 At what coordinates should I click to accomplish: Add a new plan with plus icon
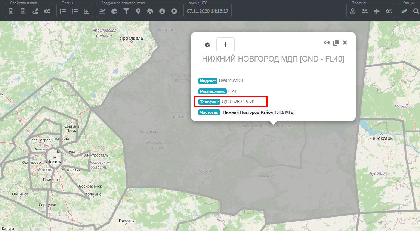coord(87,11)
